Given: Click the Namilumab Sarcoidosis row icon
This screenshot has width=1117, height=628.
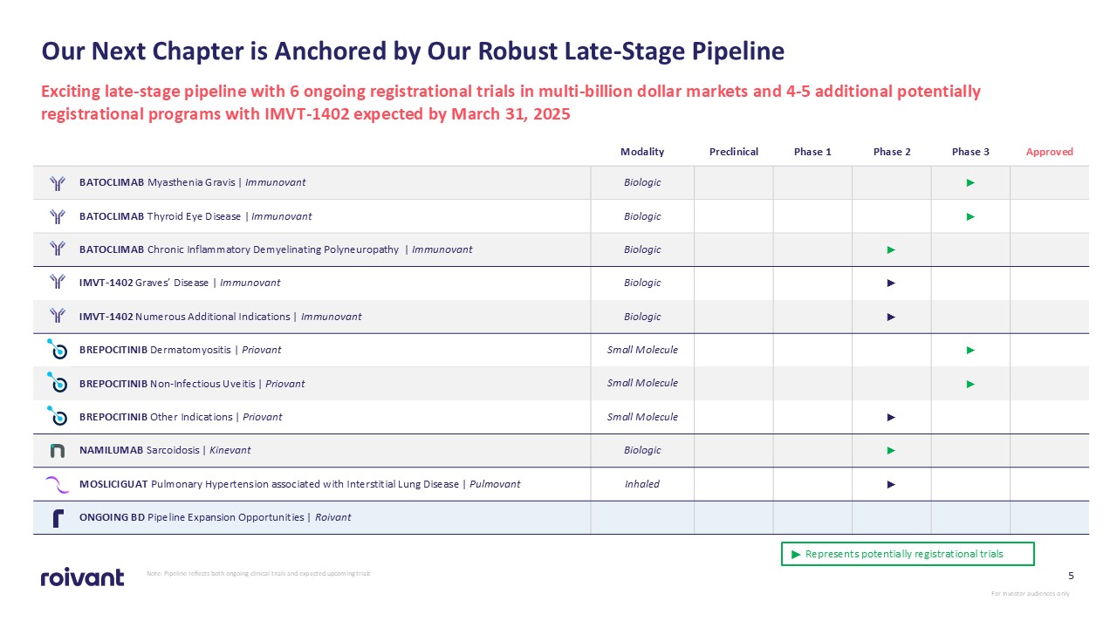Looking at the screenshot, I should coord(58,450).
